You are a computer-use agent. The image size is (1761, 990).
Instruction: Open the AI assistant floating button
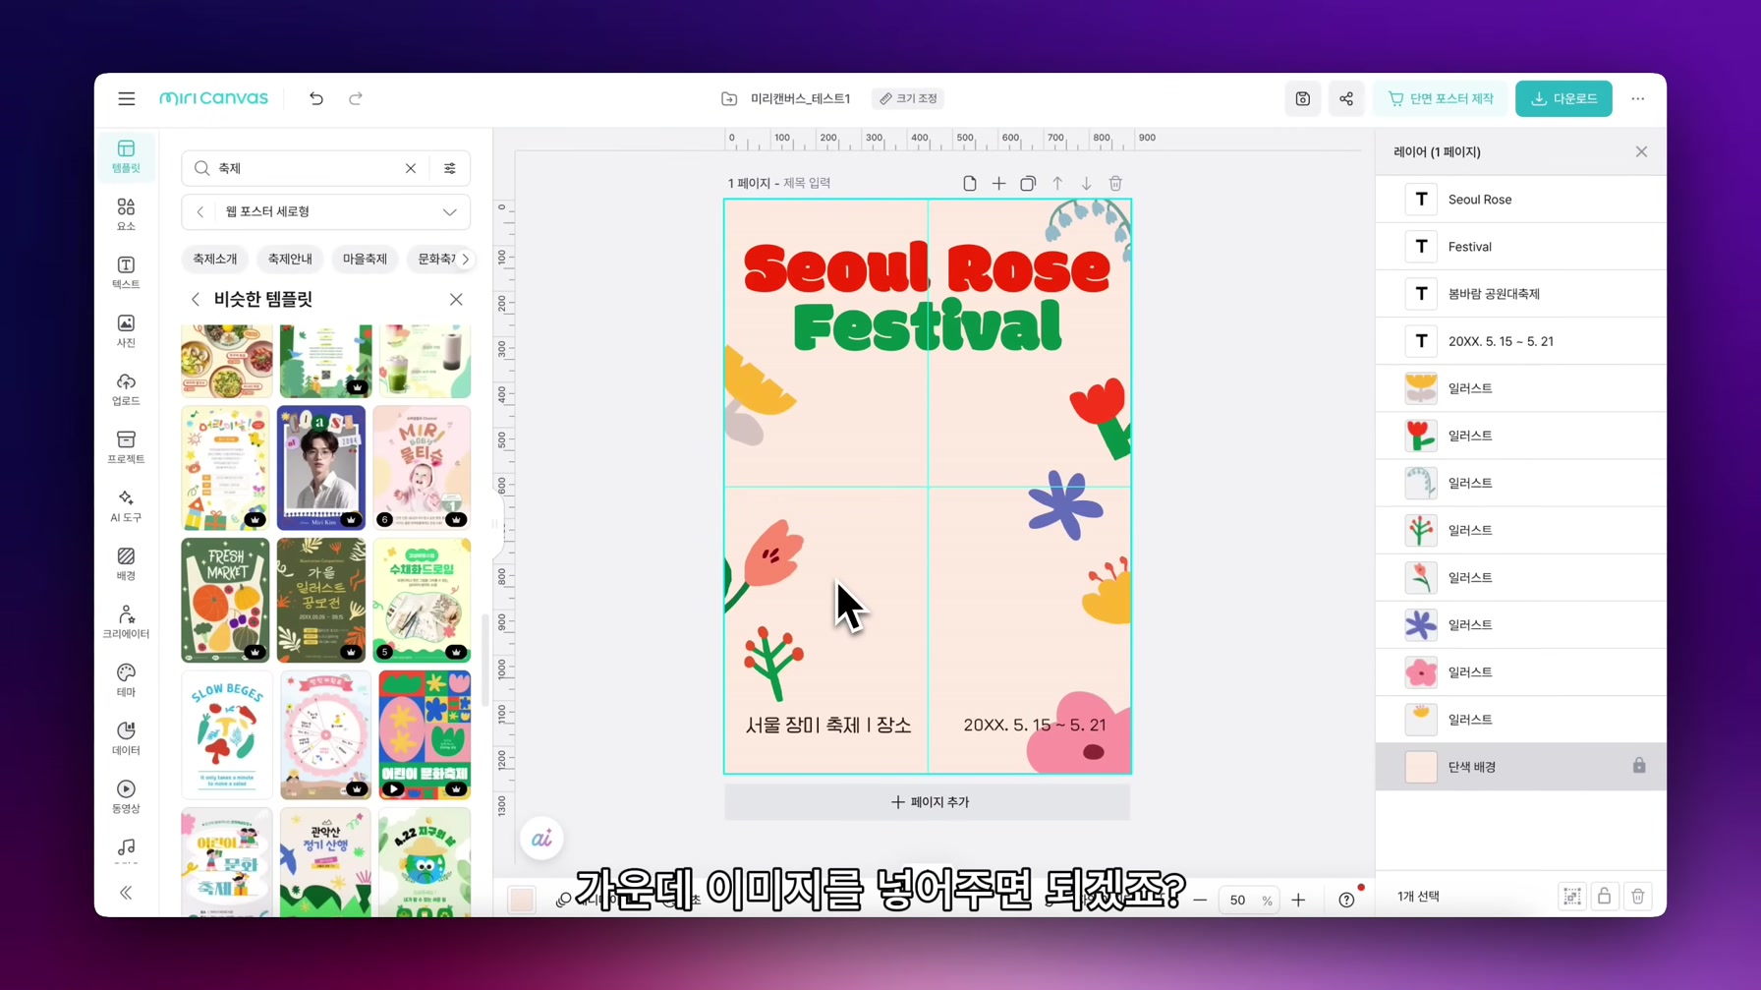point(541,839)
